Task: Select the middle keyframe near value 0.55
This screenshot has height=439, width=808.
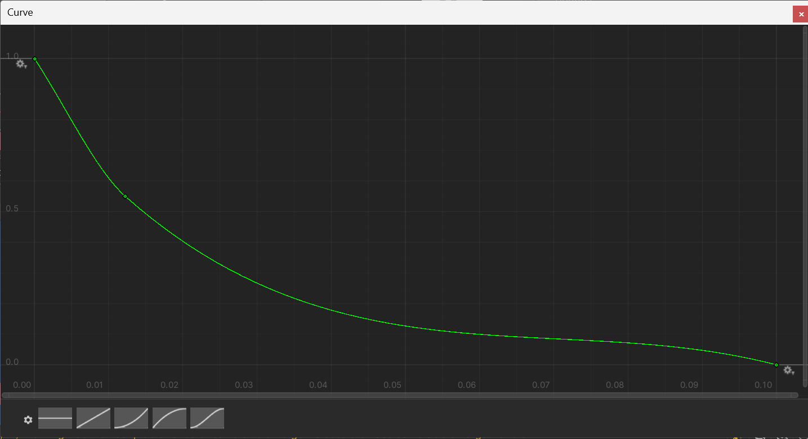Action: pos(125,196)
